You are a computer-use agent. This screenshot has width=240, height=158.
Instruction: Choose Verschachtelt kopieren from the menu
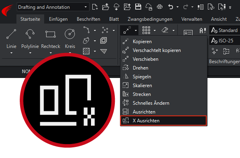coord(163,50)
